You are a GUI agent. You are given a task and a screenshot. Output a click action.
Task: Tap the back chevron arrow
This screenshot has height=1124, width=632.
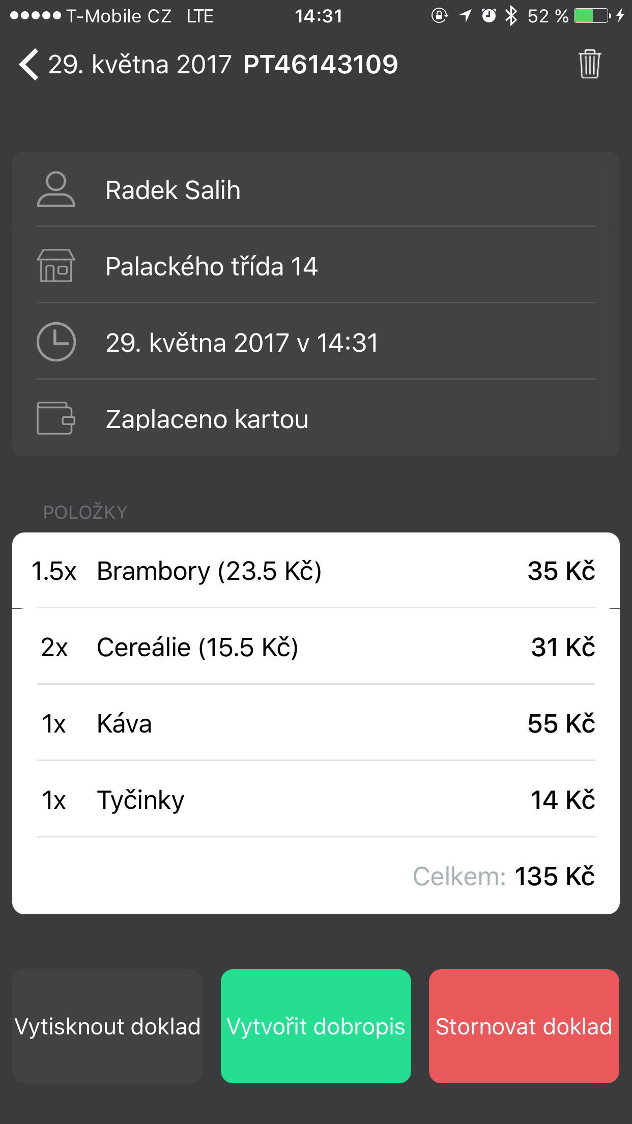coord(29,65)
